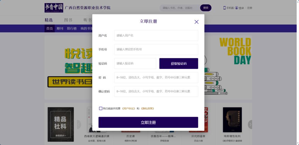Open the 《隐私政策》 link
Screen dimensions: 299x145
coord(147,109)
